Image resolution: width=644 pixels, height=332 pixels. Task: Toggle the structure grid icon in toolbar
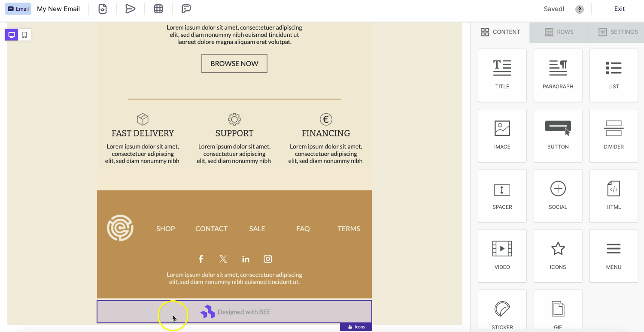click(158, 9)
